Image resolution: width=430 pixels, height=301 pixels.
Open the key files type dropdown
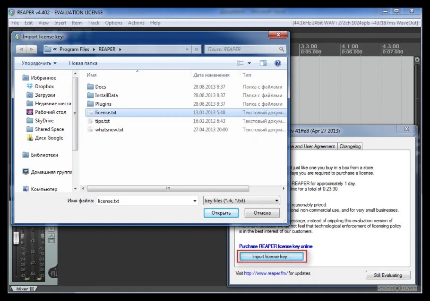tap(241, 201)
